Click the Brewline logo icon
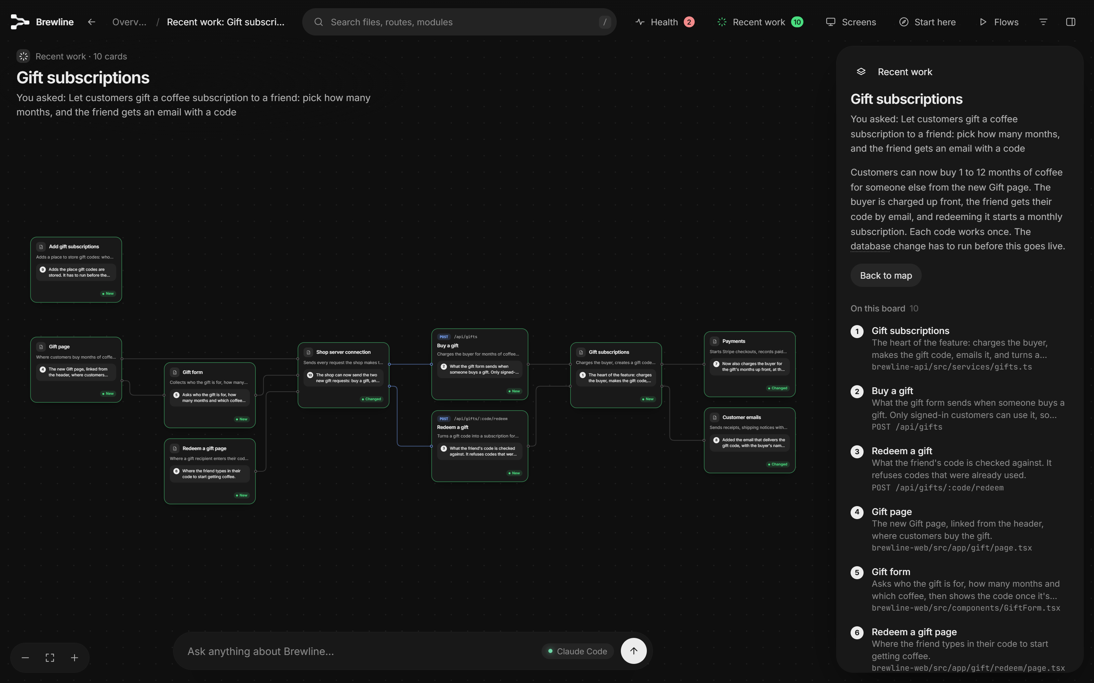The width and height of the screenshot is (1094, 683). [20, 22]
